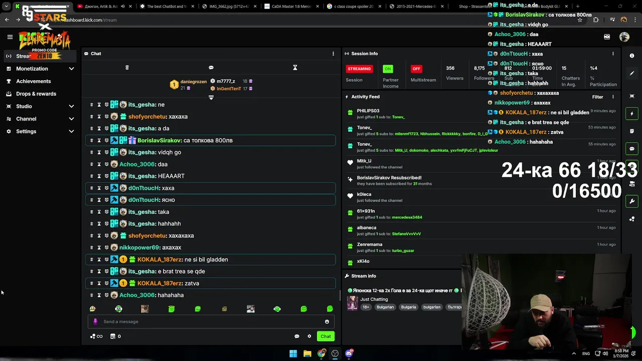Switch to The best ChatBot browser tab

click(x=167, y=7)
